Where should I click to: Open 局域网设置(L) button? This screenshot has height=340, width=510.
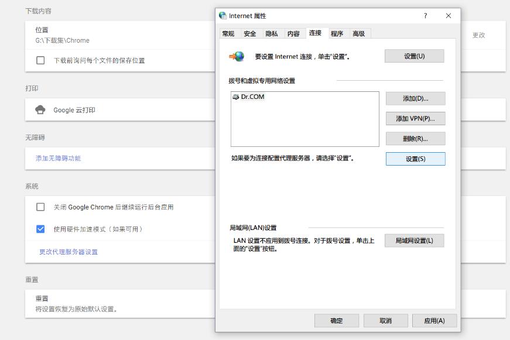pyautogui.click(x=414, y=241)
